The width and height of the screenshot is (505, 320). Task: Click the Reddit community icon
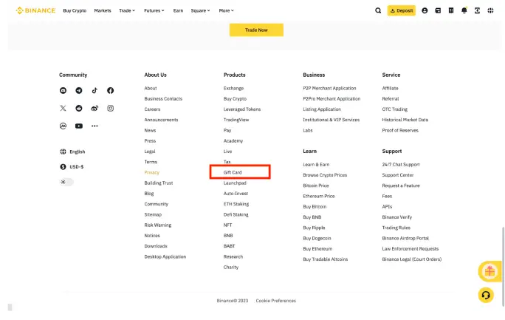[x=79, y=109]
